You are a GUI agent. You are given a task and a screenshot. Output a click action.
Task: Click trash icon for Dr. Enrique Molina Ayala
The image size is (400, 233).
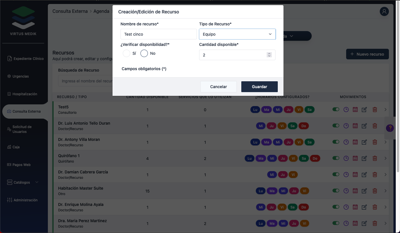pos(375,207)
